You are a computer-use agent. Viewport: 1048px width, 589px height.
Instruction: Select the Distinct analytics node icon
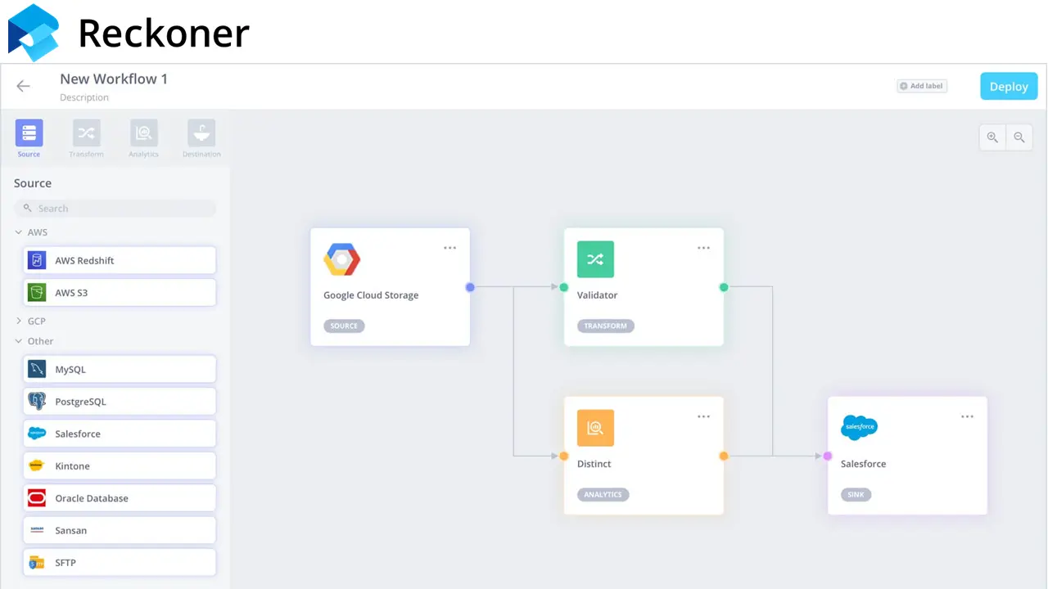coord(595,428)
